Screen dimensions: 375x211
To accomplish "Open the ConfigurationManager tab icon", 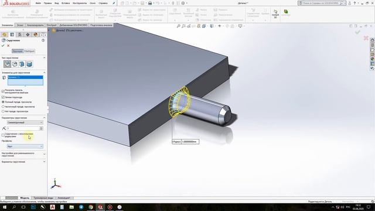I will [x=20, y=35].
